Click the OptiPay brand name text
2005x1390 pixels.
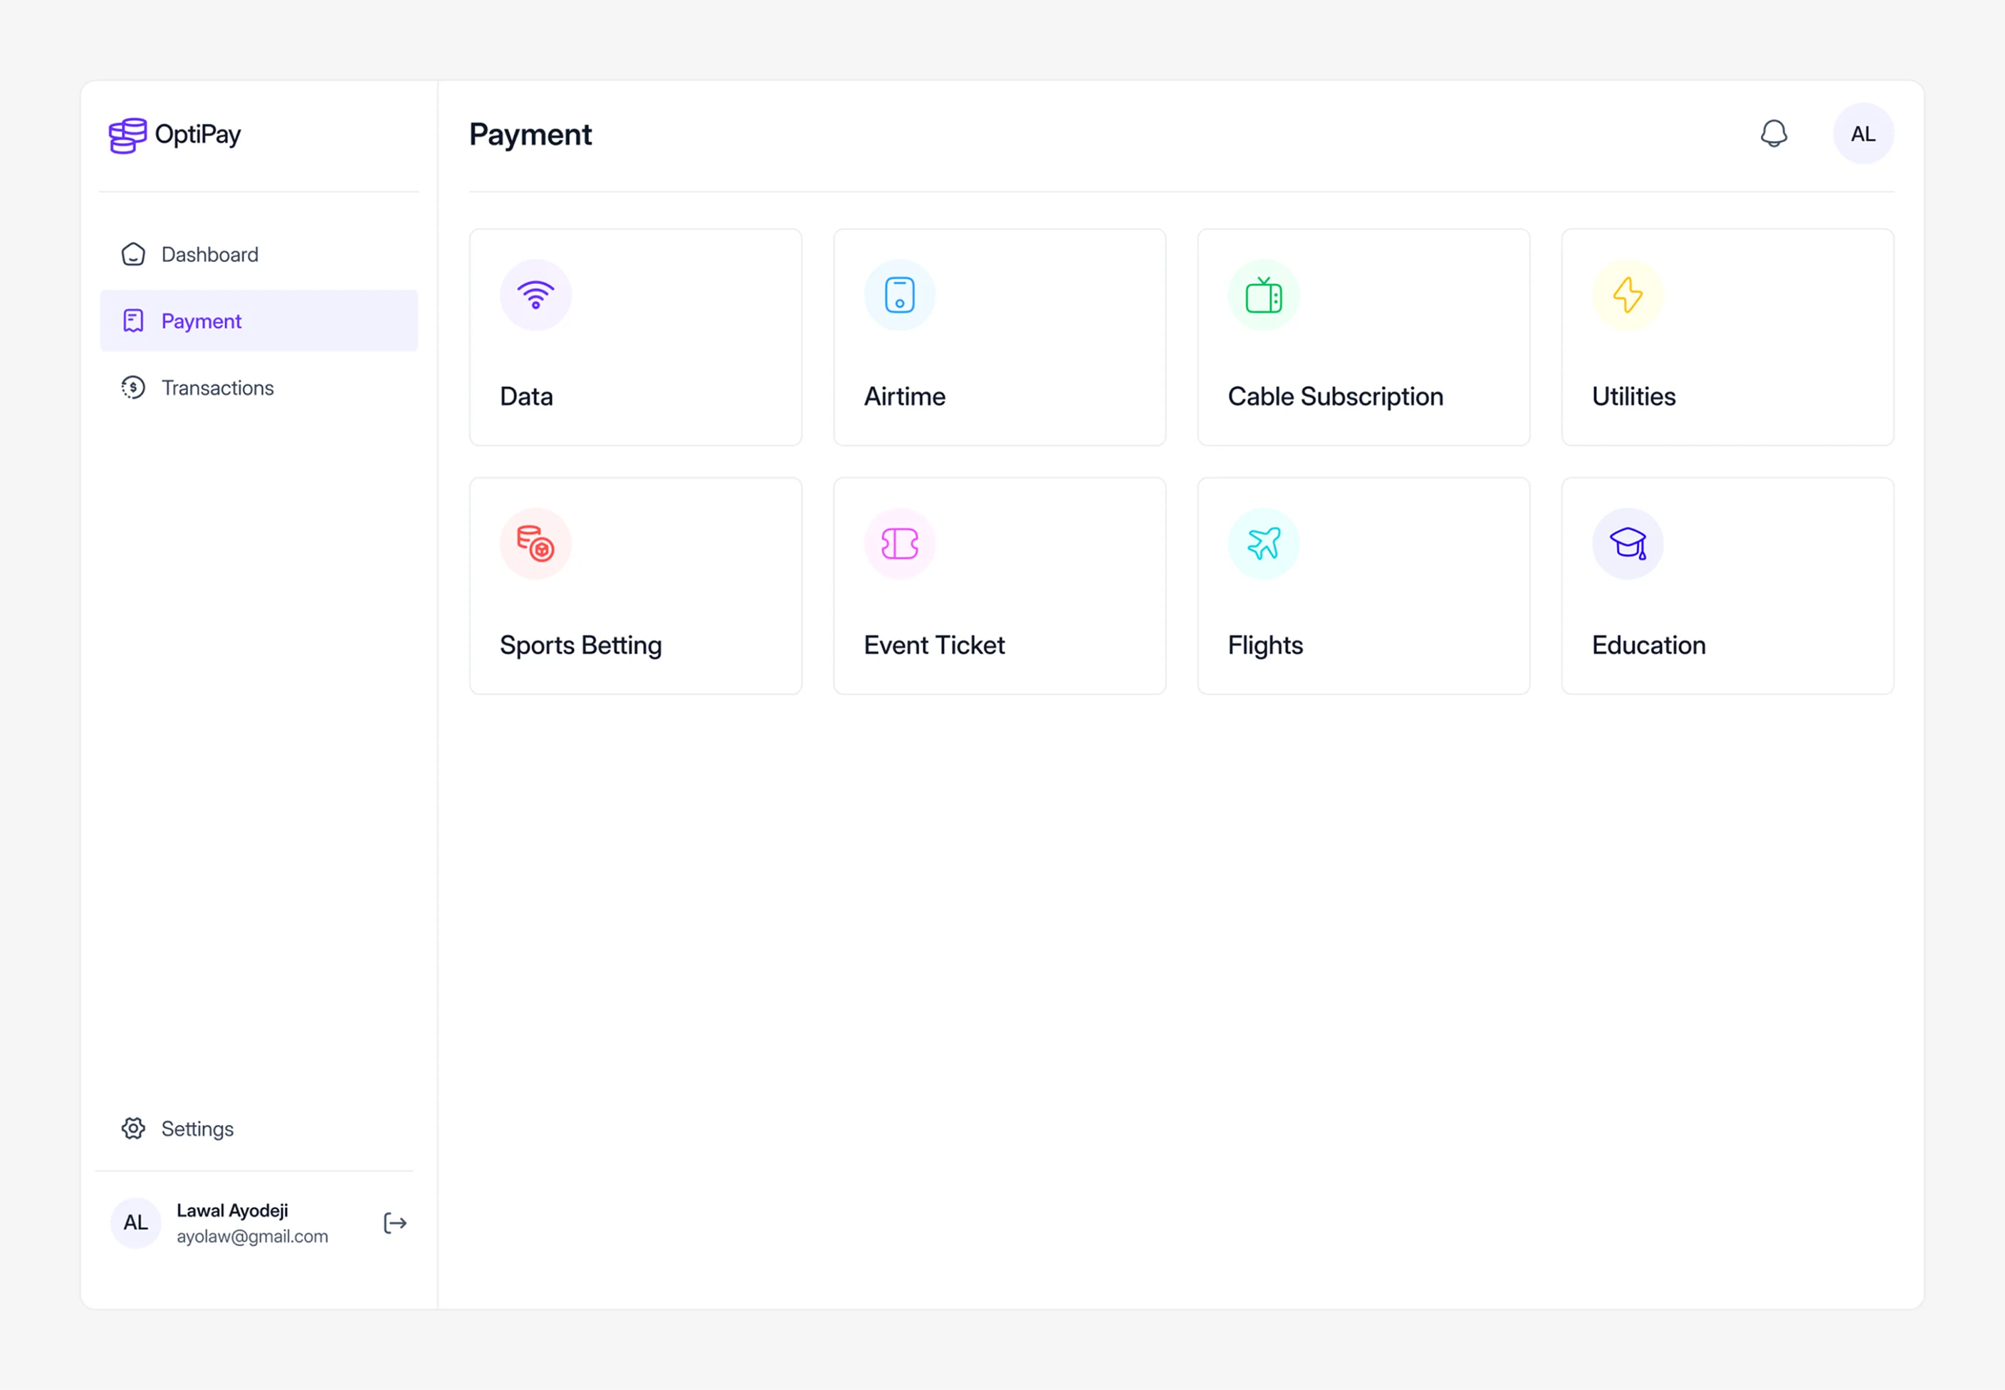tap(198, 135)
